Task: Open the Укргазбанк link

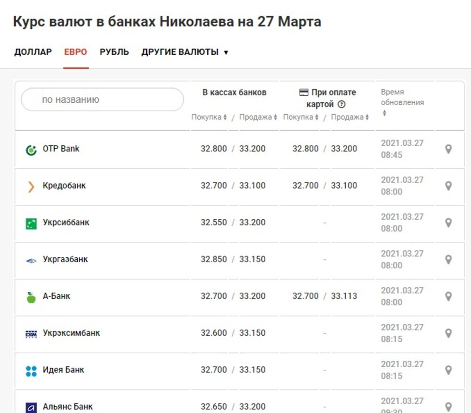Action: point(65,259)
